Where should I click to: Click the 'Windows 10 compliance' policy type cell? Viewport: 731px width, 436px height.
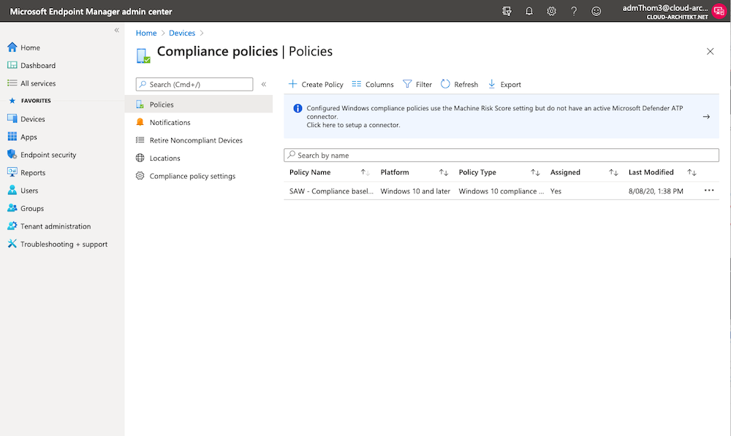coord(501,191)
